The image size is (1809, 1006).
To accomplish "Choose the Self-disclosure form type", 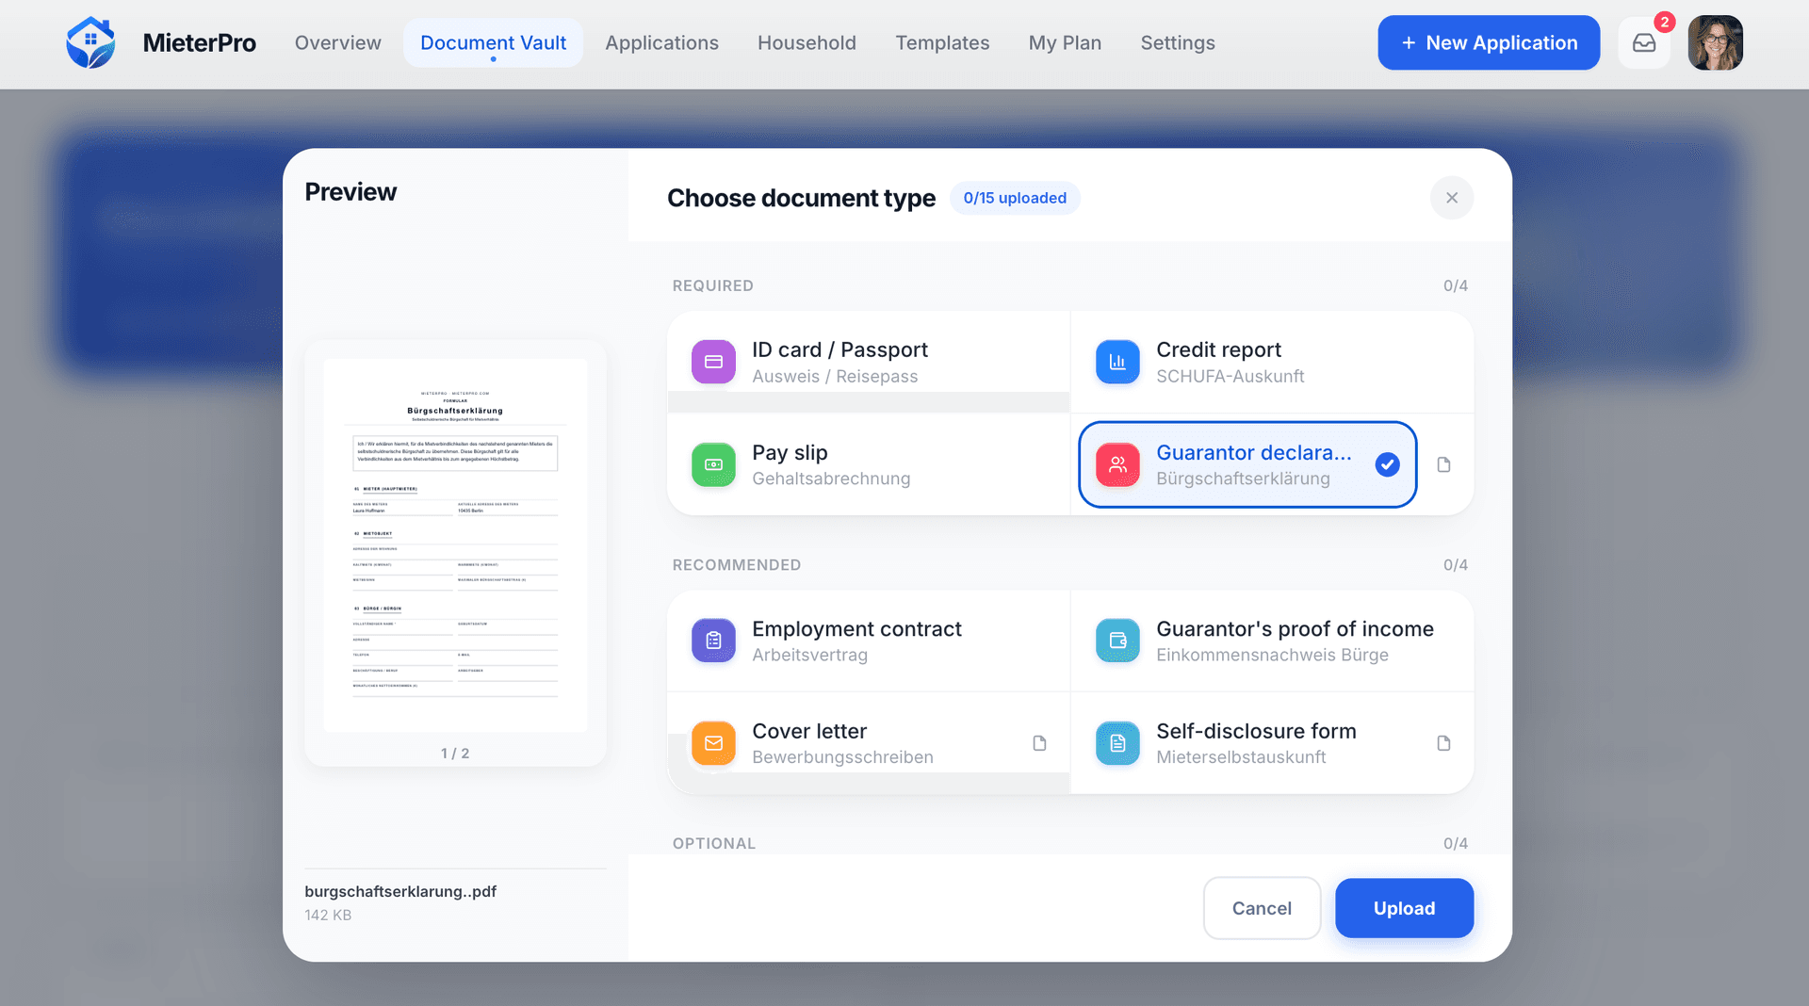I will tap(1272, 743).
